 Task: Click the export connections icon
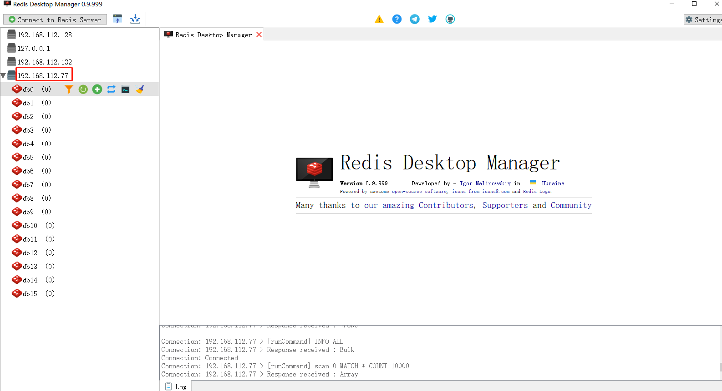135,19
